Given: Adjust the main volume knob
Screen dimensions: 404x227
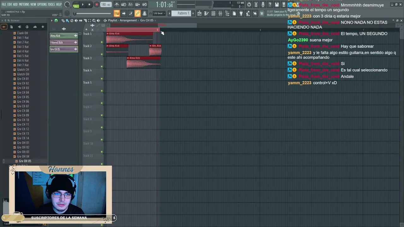Looking at the screenshot, I should coord(67,4).
